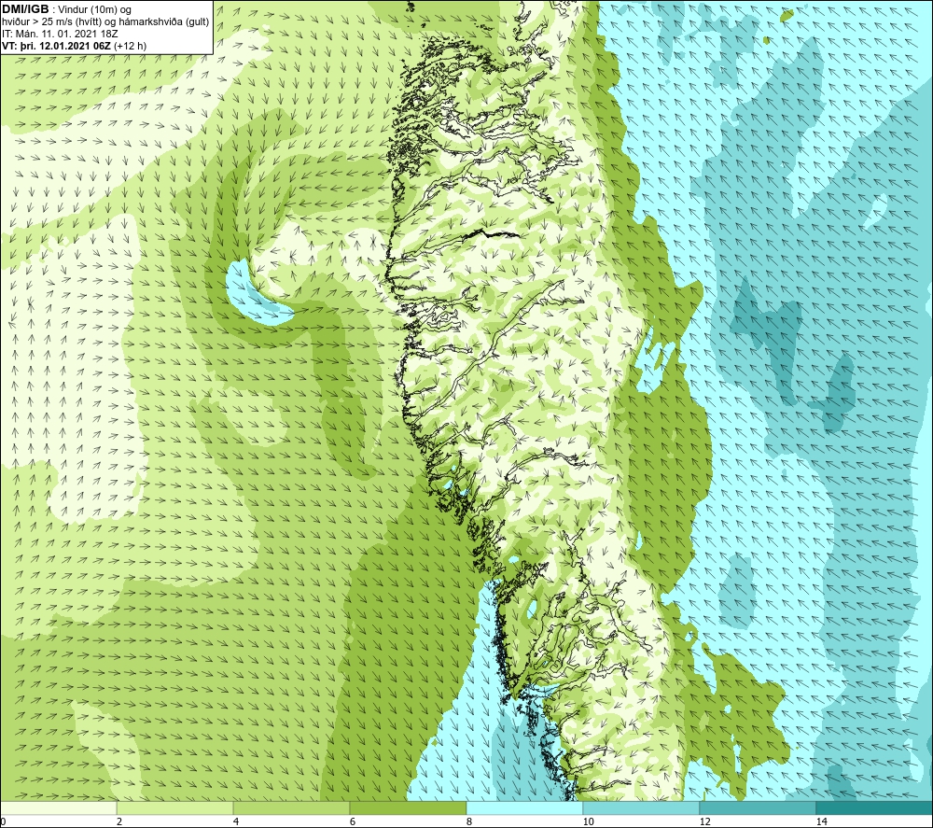Click the legend label '6'
Screen dimensions: 933x828
tap(353, 821)
